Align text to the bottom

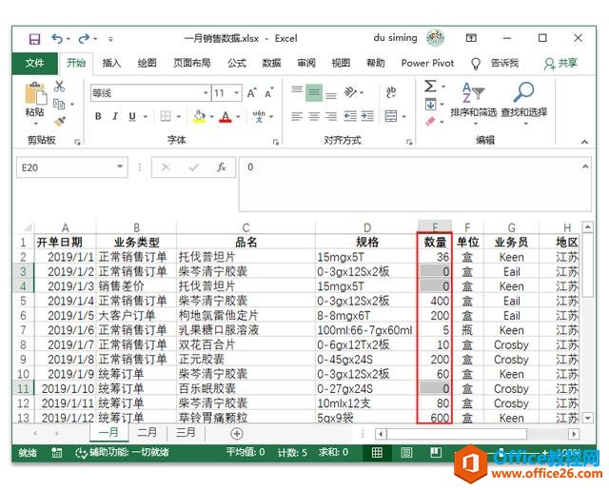point(331,95)
